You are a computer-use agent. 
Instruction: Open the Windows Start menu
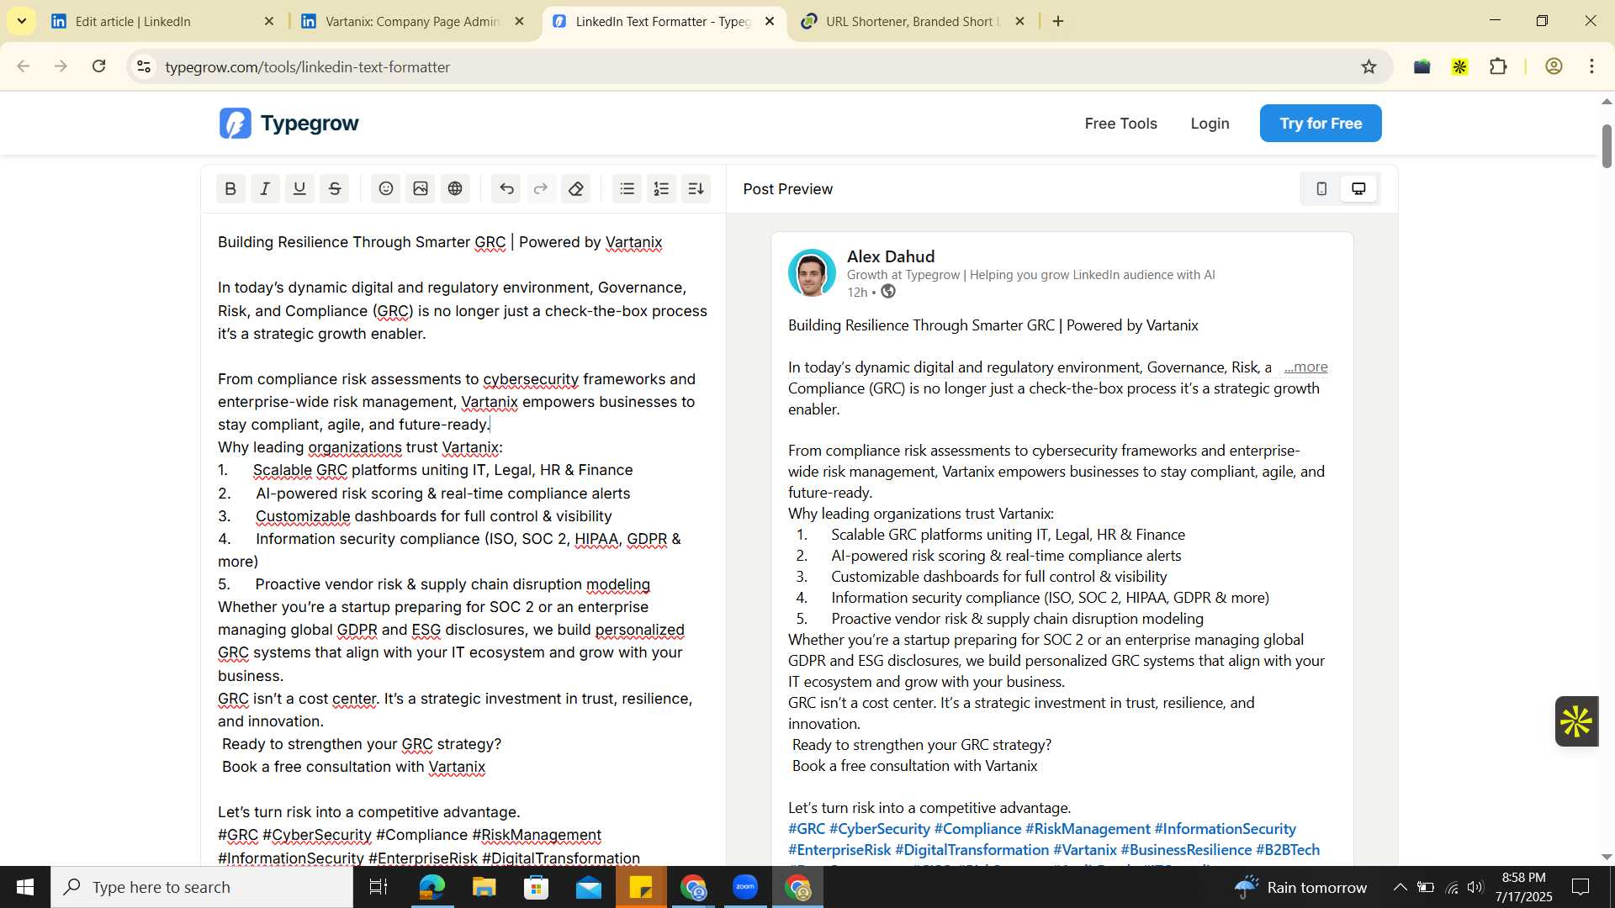coord(25,887)
